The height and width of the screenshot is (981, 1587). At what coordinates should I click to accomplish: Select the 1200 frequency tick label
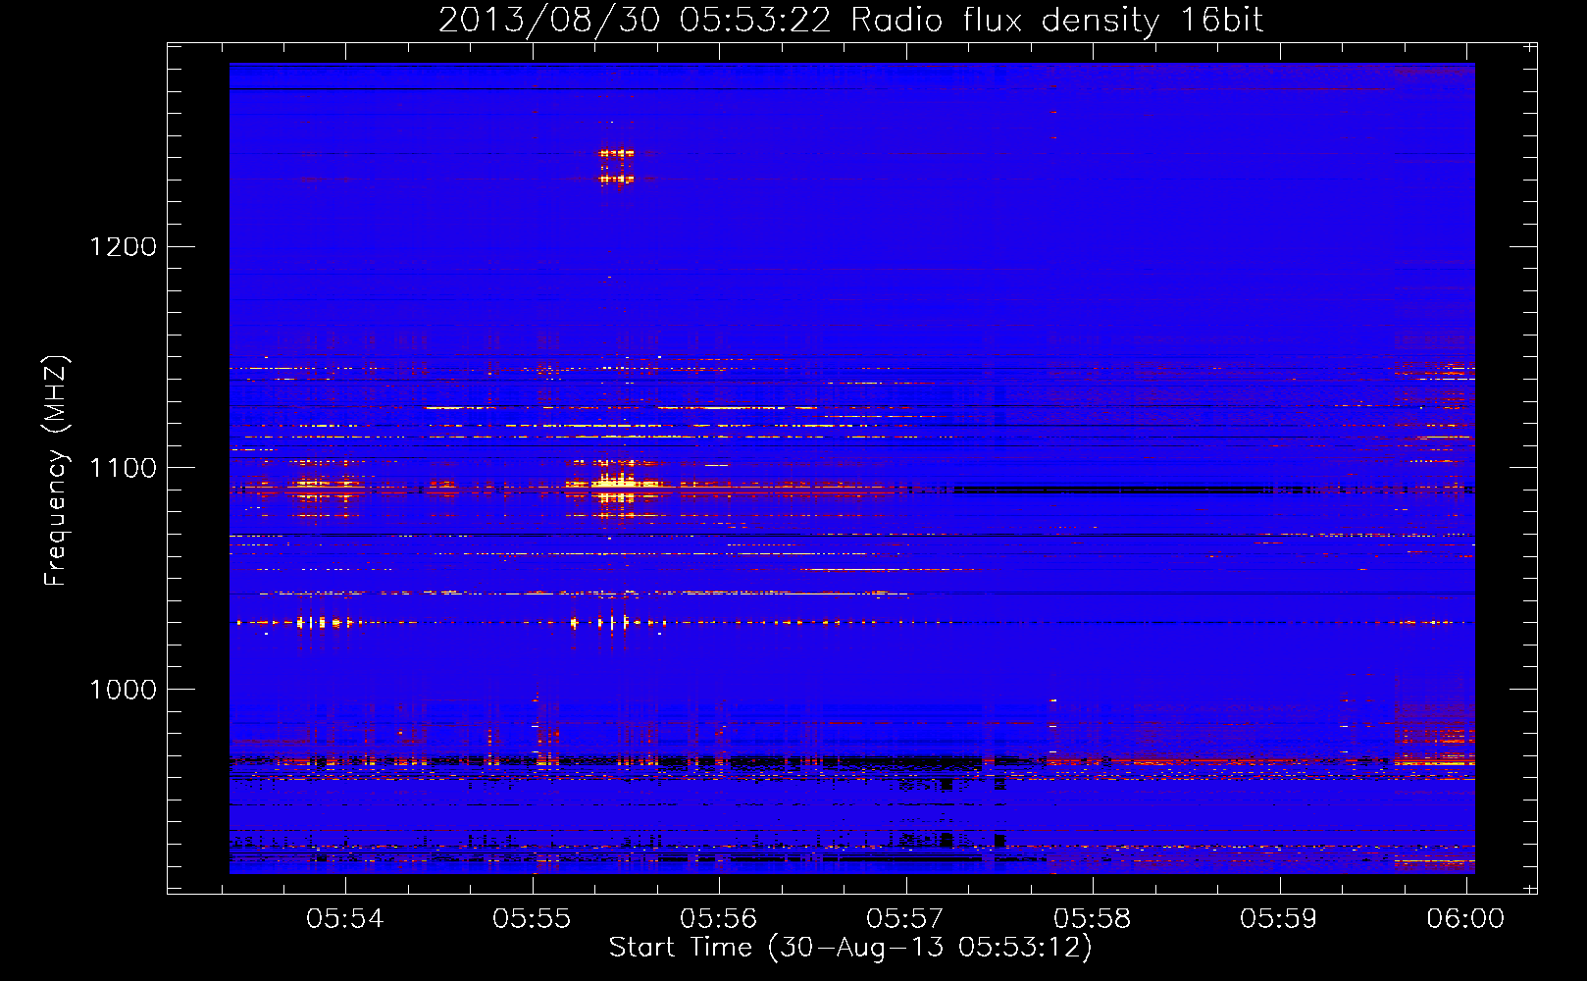pyautogui.click(x=123, y=246)
